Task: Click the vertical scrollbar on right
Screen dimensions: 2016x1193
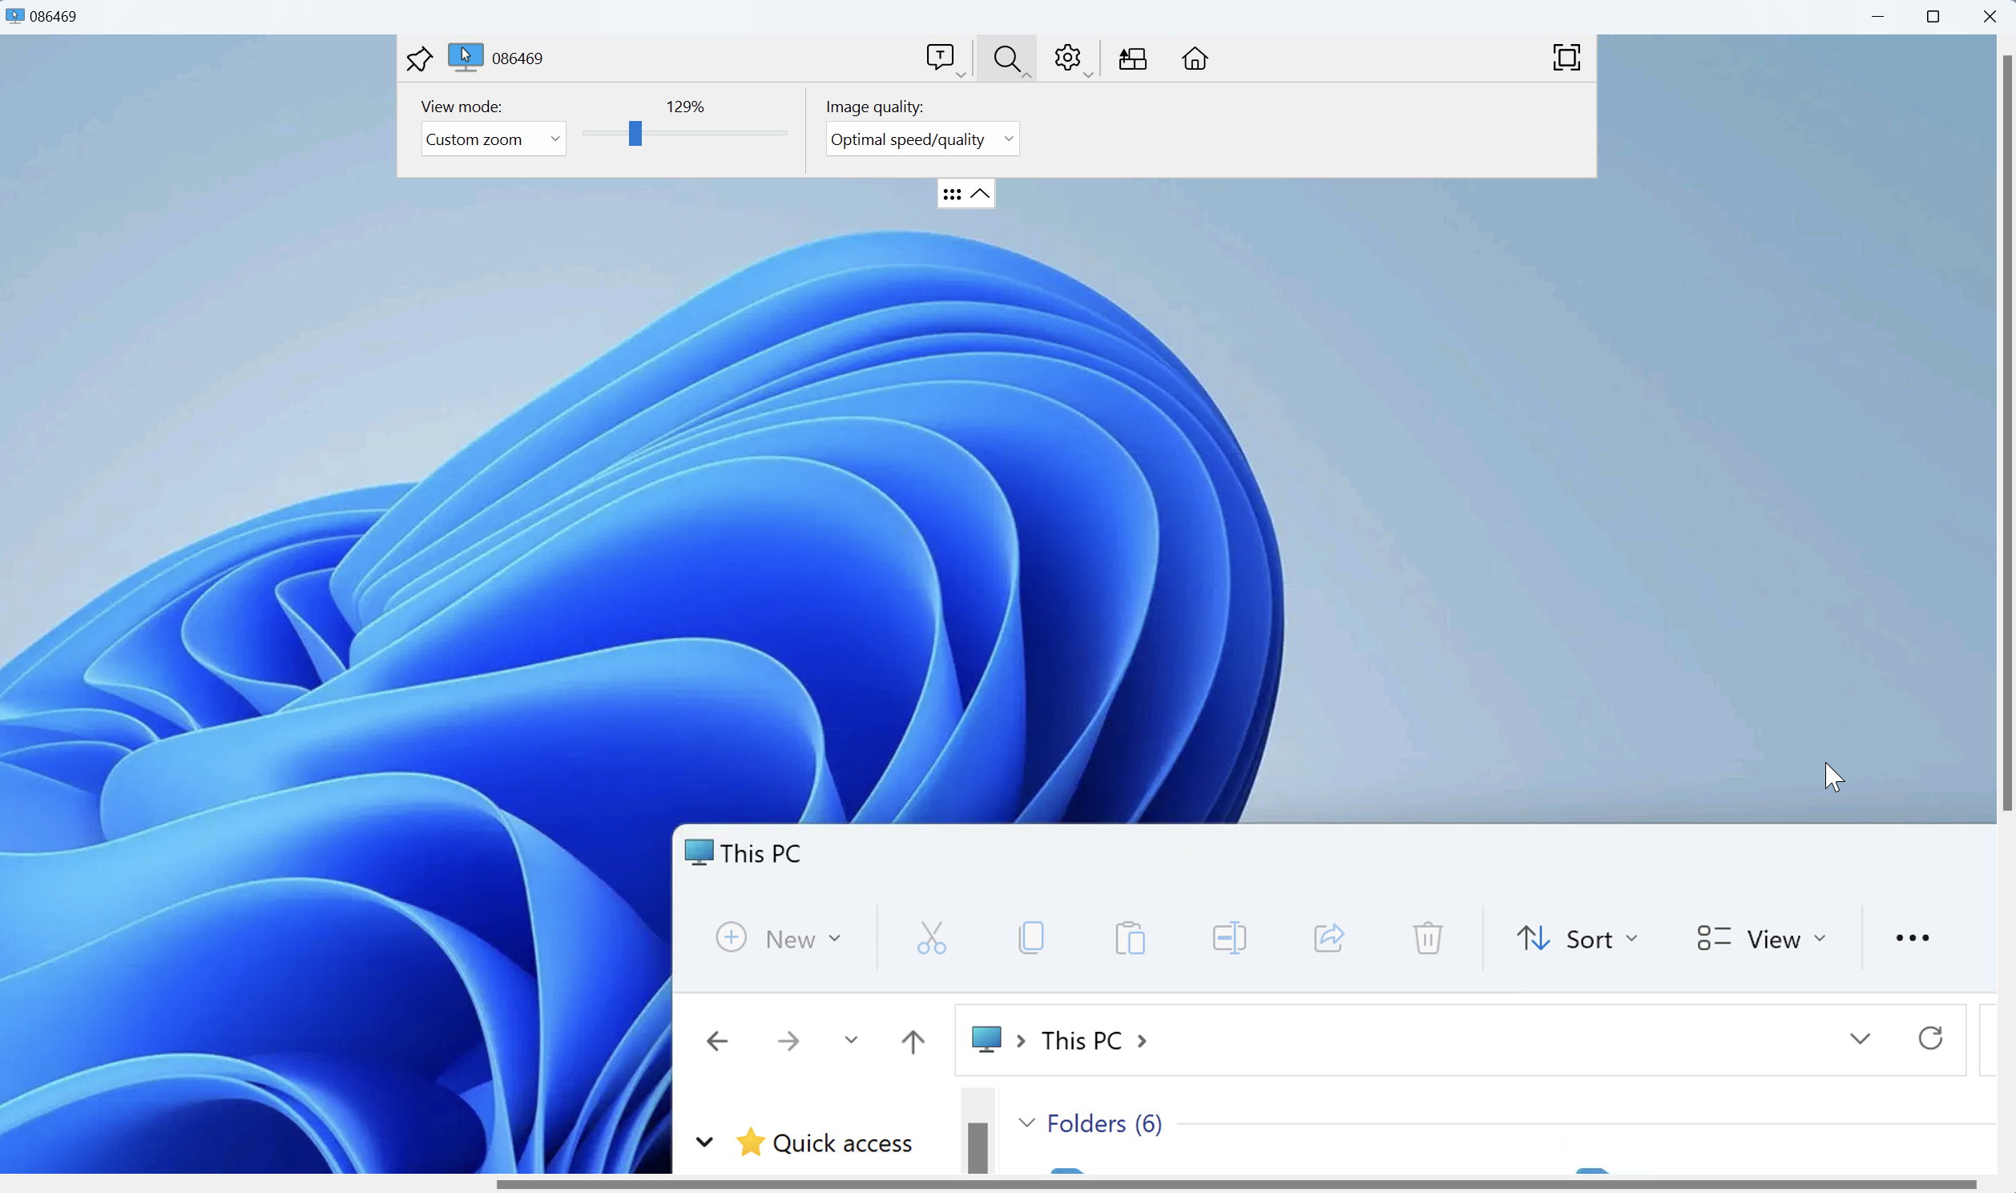Action: click(x=2007, y=434)
